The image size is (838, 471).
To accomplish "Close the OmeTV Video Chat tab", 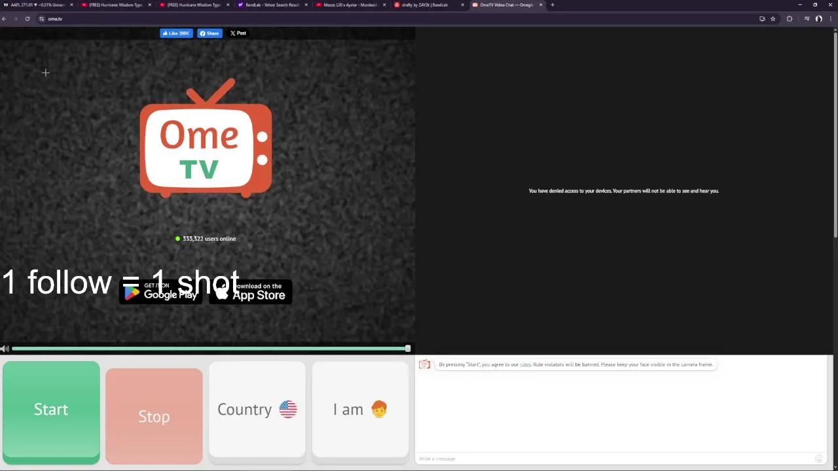I will 541,5.
